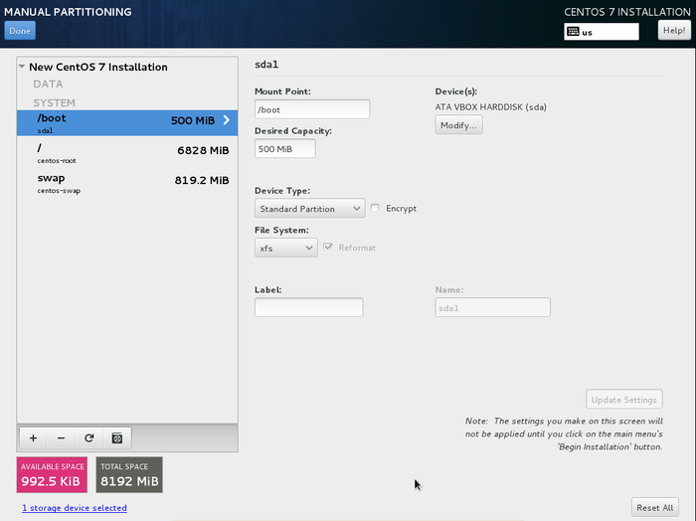Click ATA VBOX HARDDISK (sda) text
The image size is (696, 521).
[x=490, y=107]
